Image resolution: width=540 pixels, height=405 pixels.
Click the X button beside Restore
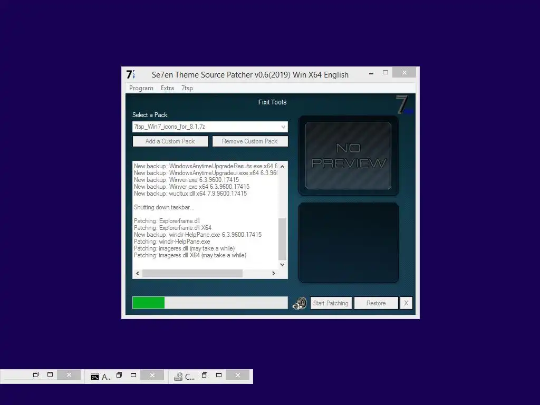click(406, 303)
